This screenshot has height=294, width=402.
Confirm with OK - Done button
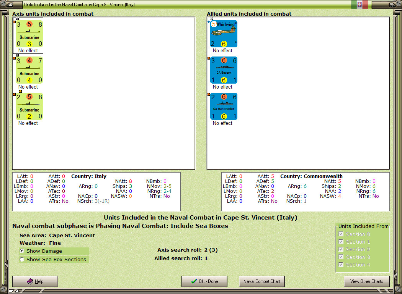coord(204,281)
